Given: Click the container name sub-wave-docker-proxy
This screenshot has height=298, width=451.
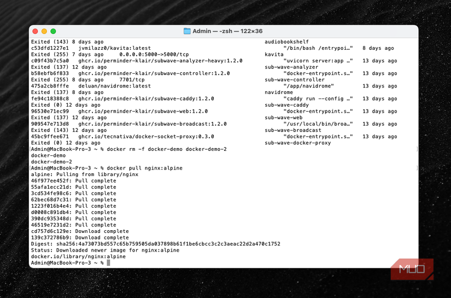Looking at the screenshot, I should click(x=298, y=143).
